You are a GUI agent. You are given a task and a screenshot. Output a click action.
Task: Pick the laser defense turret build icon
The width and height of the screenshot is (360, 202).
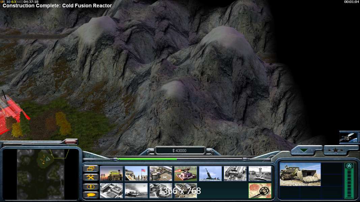coord(186,173)
